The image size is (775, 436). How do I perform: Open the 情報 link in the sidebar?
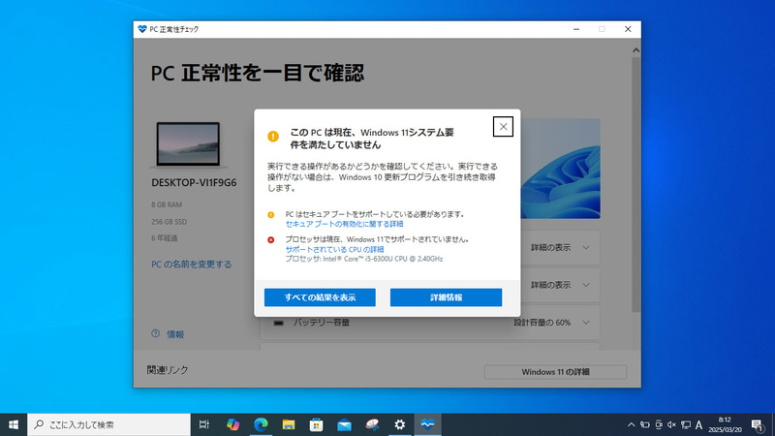pos(175,334)
